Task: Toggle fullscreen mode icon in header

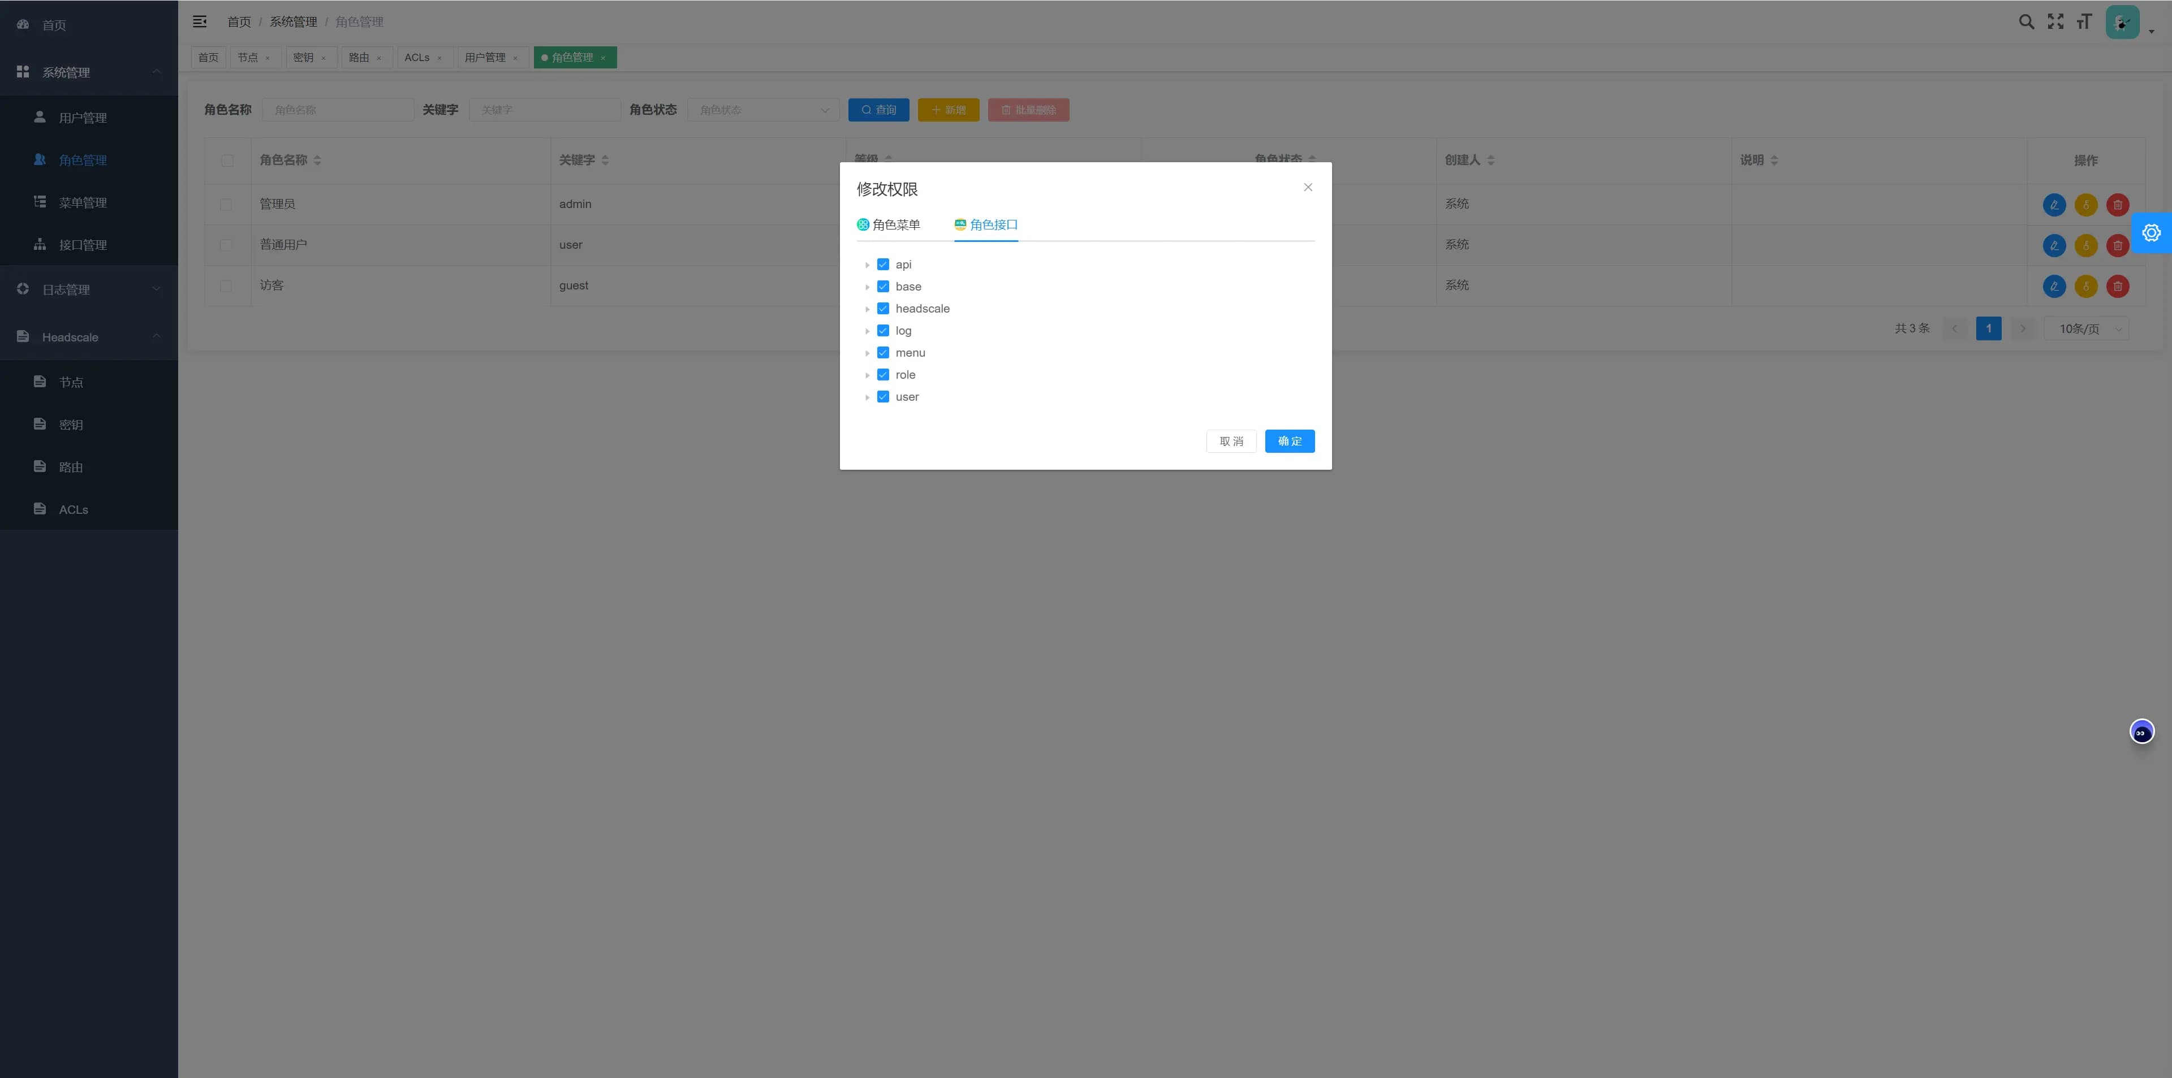Action: tap(2055, 22)
